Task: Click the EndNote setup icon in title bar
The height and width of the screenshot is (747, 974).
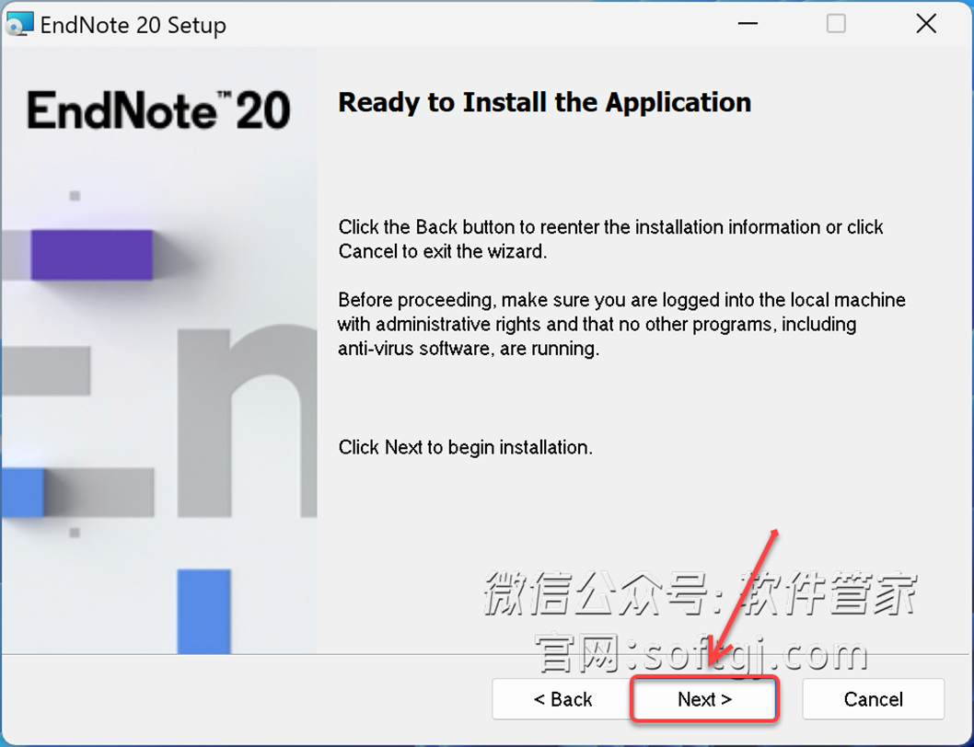Action: click(x=19, y=25)
